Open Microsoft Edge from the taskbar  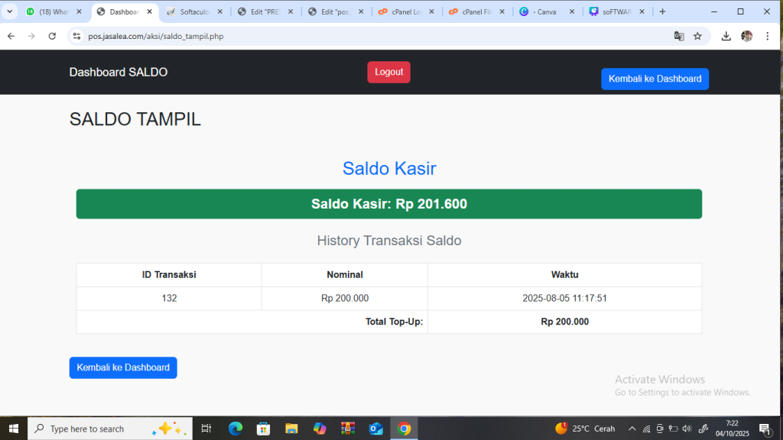pos(236,429)
